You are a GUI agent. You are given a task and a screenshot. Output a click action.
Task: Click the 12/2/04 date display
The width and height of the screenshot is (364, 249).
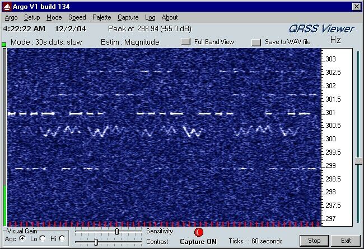tap(71, 29)
